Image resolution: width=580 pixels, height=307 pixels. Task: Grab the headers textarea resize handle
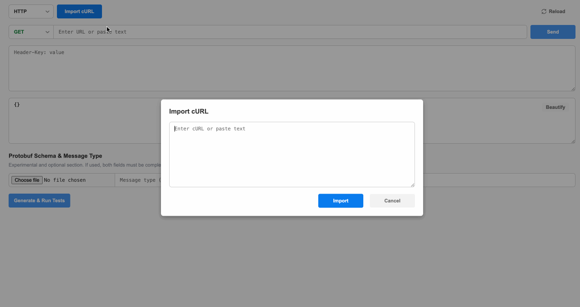tap(573, 89)
